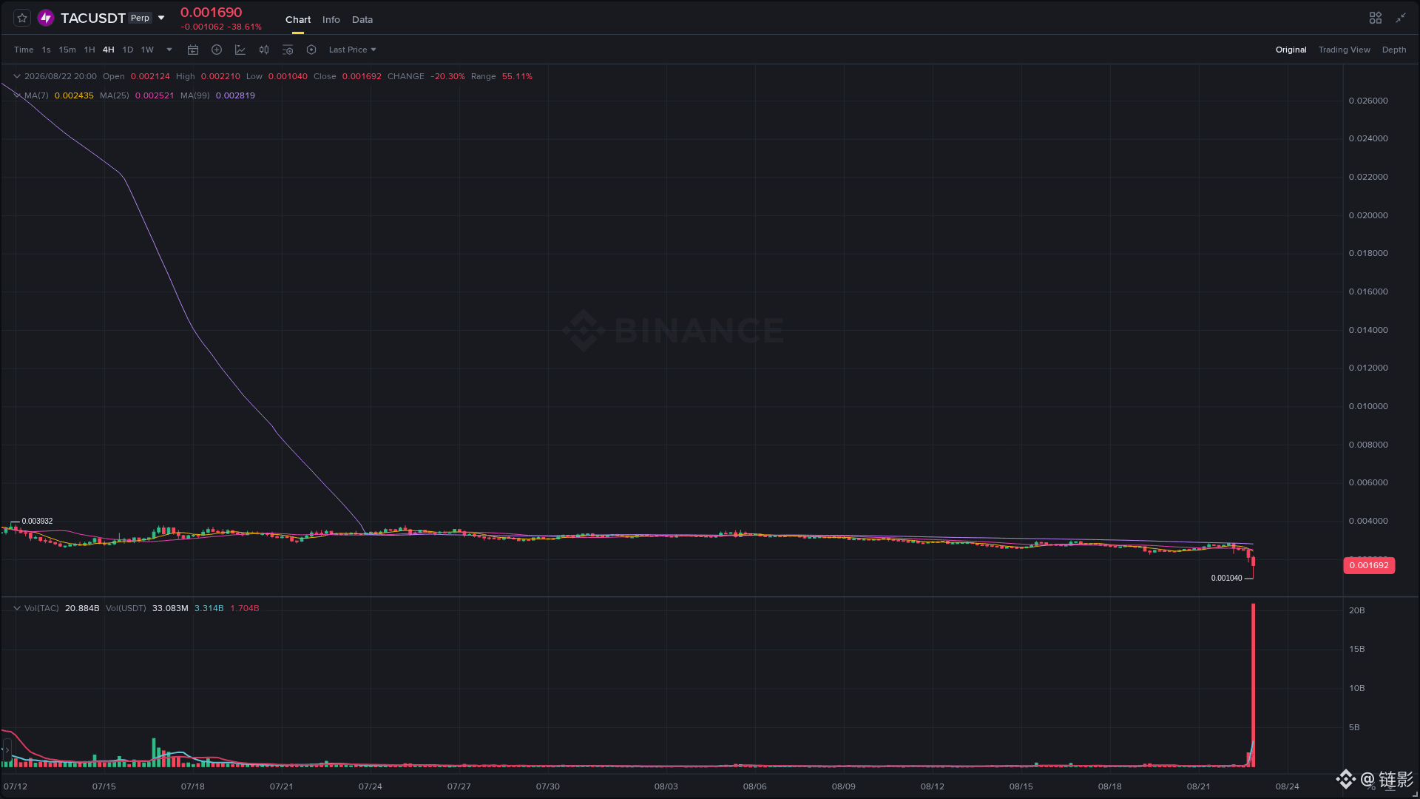Viewport: 1420px width, 799px height.
Task: Click the 07/24 date axis label
Action: click(x=371, y=786)
